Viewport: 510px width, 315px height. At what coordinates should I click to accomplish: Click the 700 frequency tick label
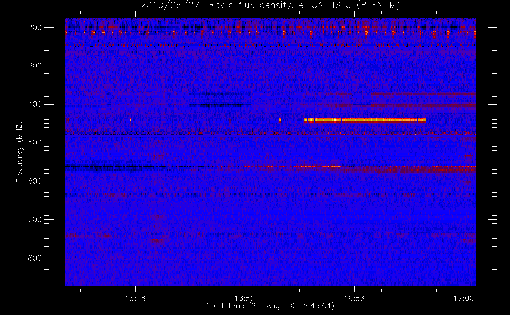[x=35, y=220]
